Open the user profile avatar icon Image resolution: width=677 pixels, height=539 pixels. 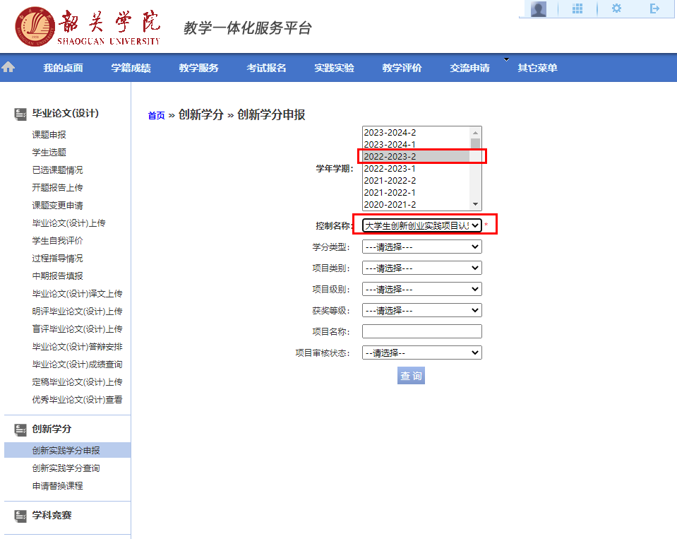click(539, 8)
